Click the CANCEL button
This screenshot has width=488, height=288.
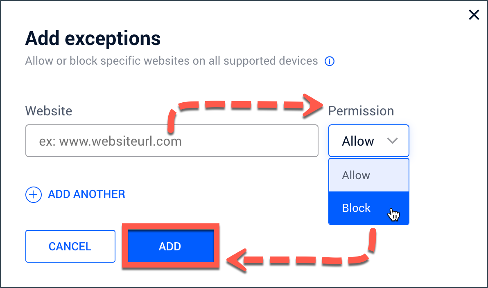[x=70, y=246]
